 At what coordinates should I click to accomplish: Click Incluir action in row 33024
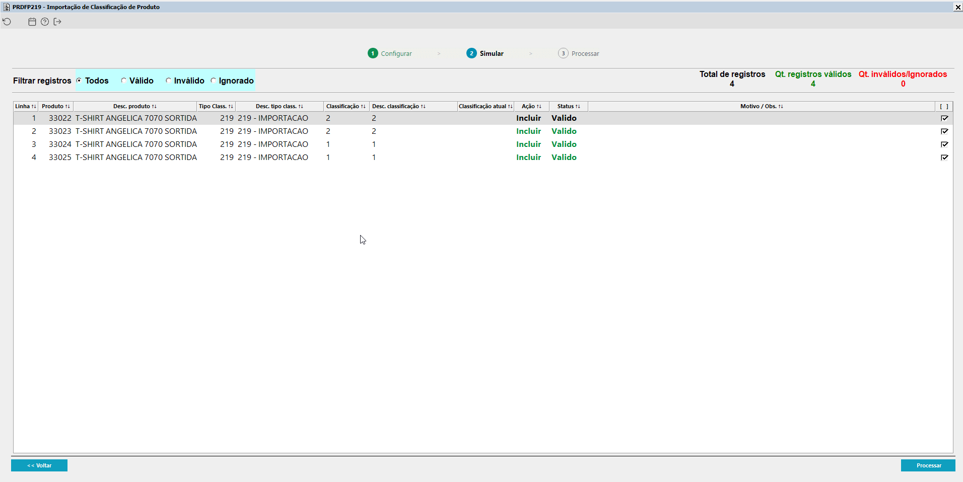(528, 144)
